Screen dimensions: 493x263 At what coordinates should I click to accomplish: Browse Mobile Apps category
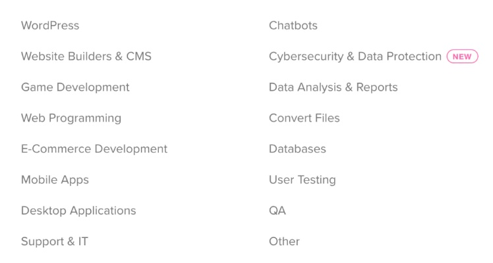coord(55,180)
